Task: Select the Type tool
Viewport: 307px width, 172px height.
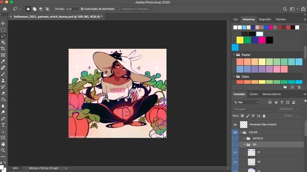Action: pos(3,125)
